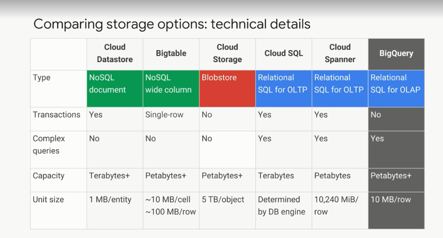Select the Cloud Datastore column header
Screen dimensions: 443x238
pos(115,53)
